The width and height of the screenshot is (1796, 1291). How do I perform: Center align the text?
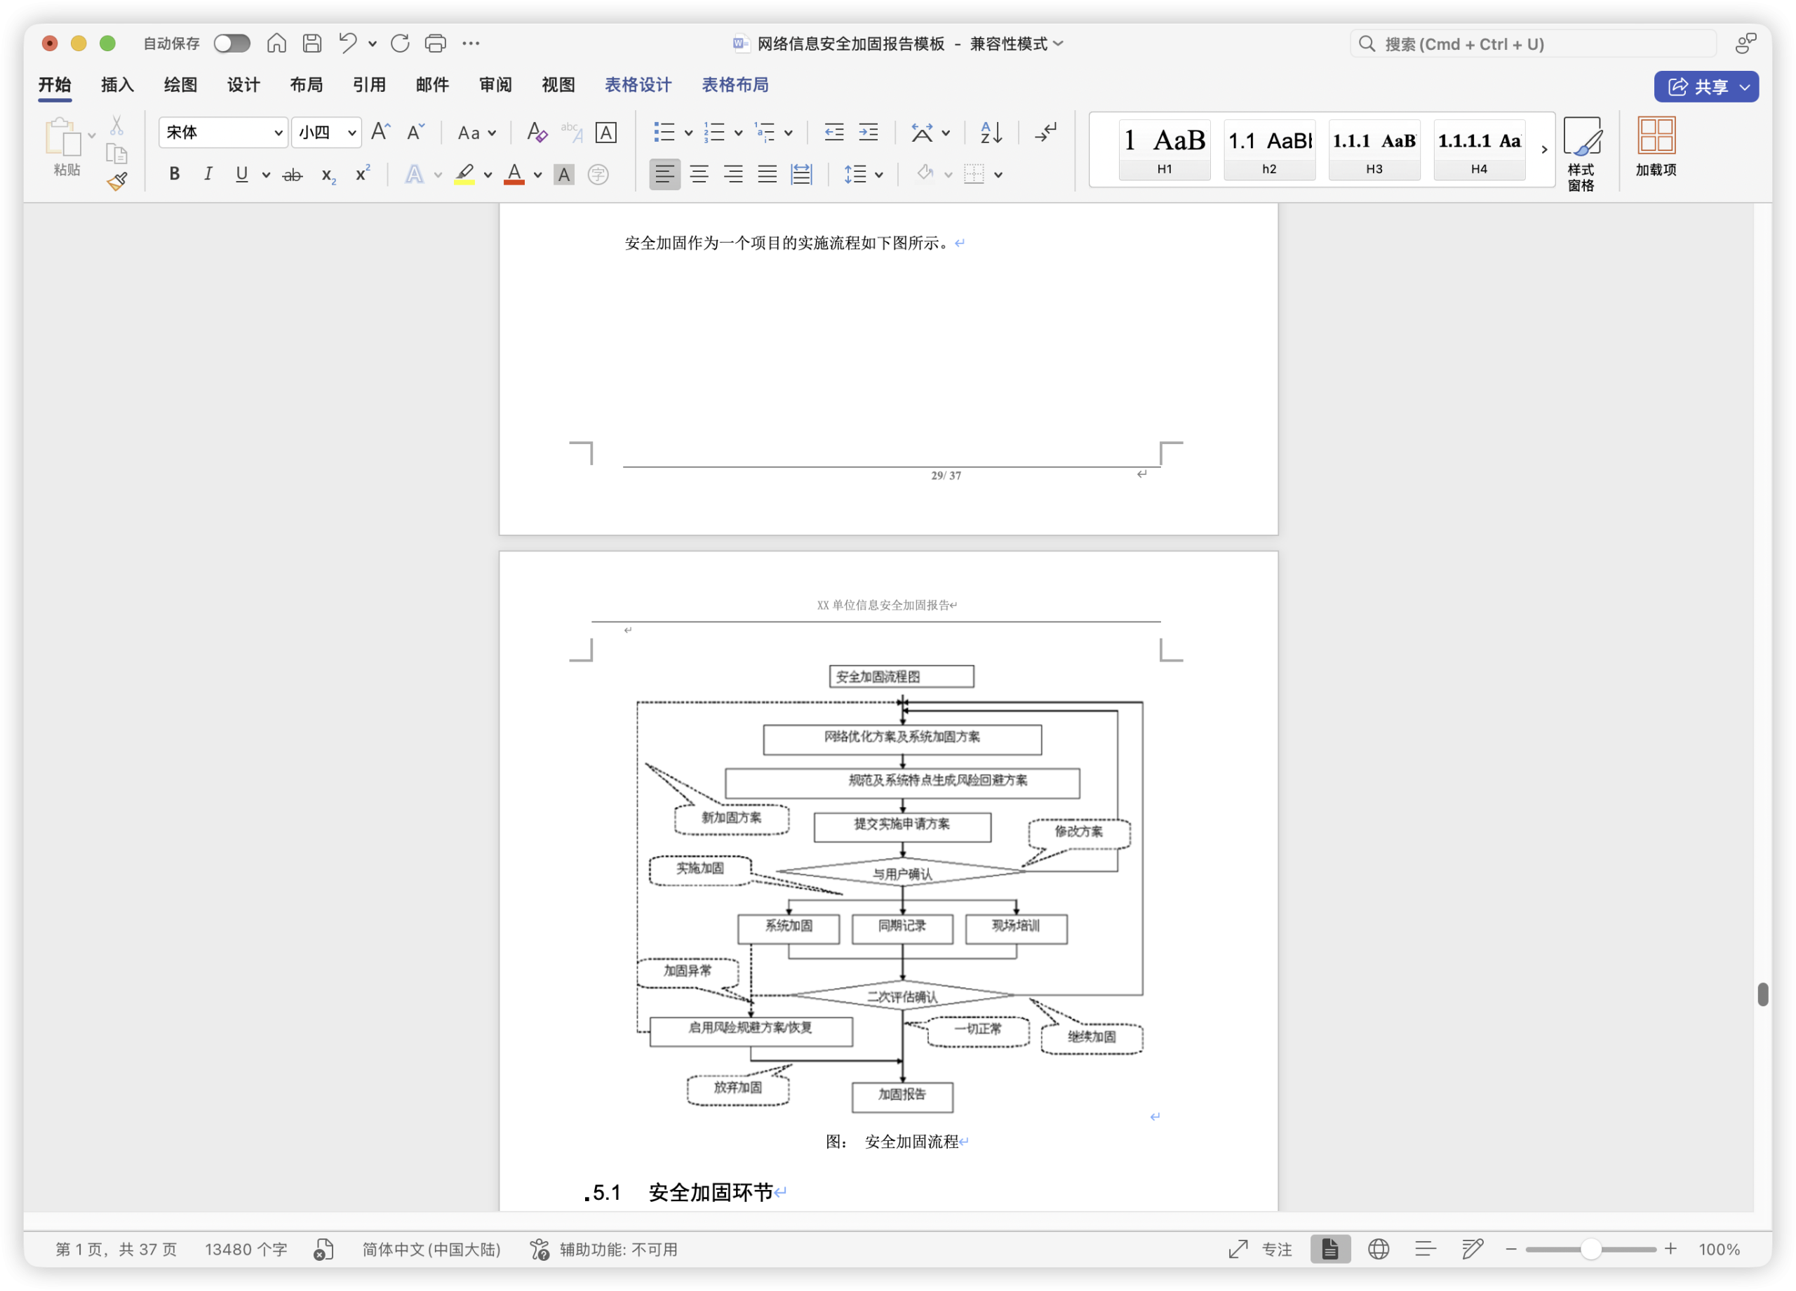(x=699, y=174)
